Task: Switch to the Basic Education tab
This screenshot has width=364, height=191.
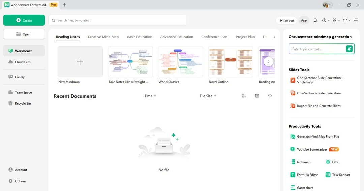Action: [x=140, y=37]
